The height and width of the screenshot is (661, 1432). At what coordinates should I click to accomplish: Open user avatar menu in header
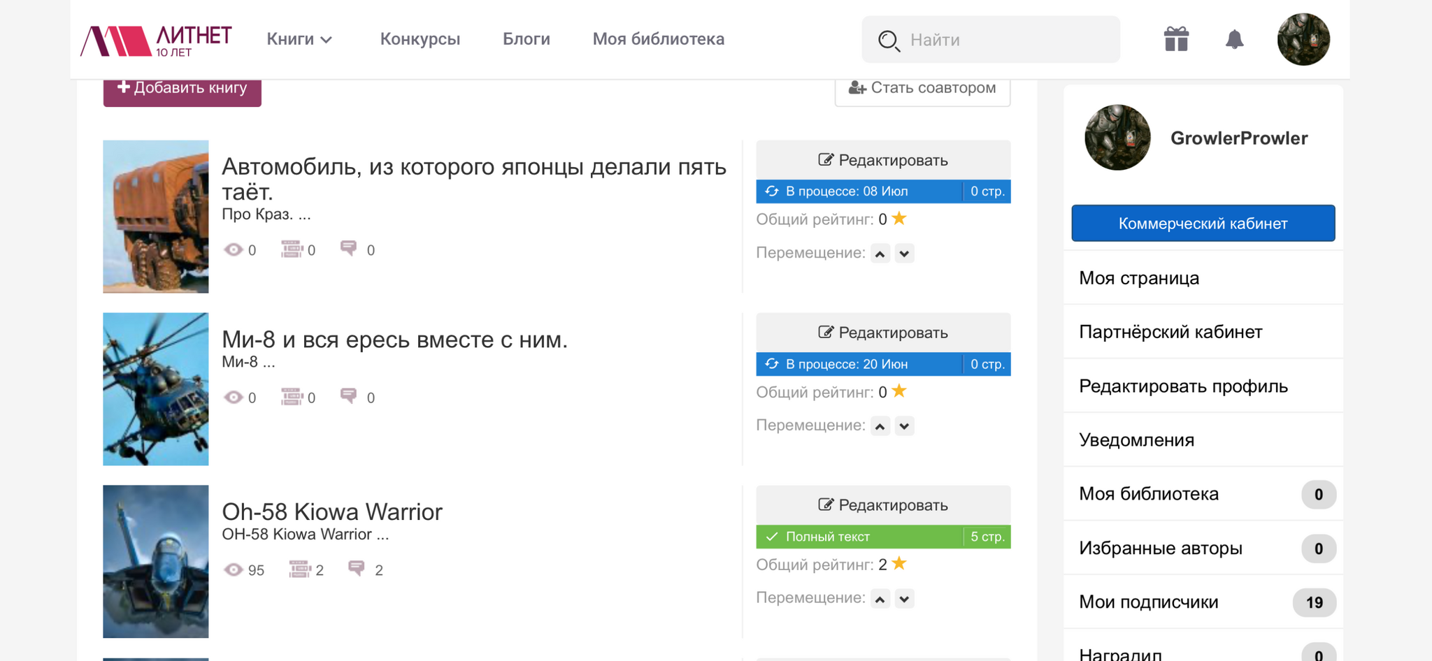[x=1303, y=39]
